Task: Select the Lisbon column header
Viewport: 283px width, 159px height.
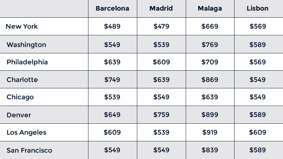Action: 258,8
